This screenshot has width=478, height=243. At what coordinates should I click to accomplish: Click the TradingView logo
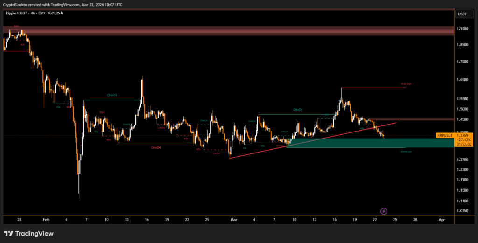28,233
